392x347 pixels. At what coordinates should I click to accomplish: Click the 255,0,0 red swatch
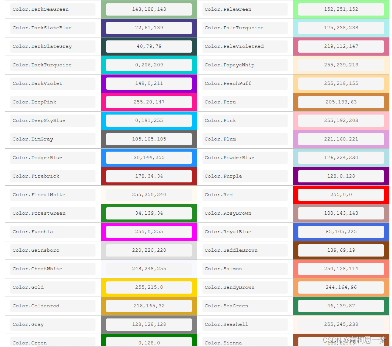click(341, 195)
